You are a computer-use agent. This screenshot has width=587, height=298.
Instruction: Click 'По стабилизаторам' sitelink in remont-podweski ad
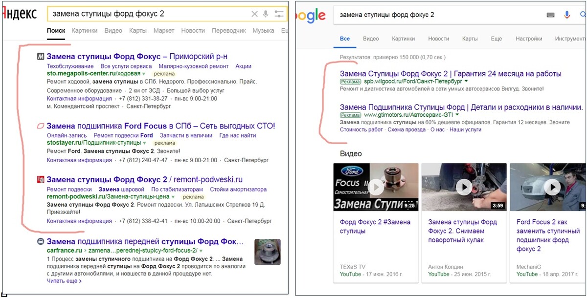tap(177, 189)
